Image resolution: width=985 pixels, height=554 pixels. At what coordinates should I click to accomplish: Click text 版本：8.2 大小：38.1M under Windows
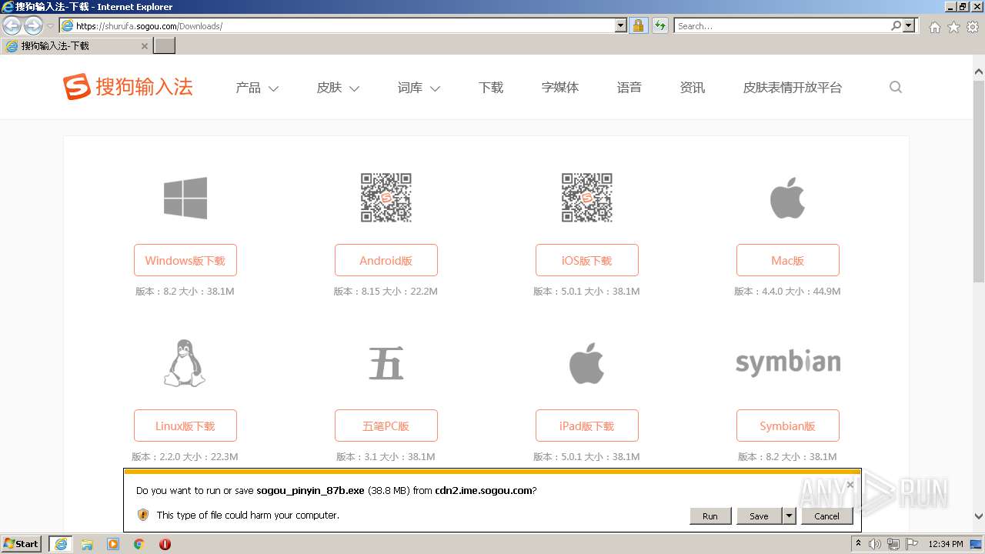tap(185, 292)
